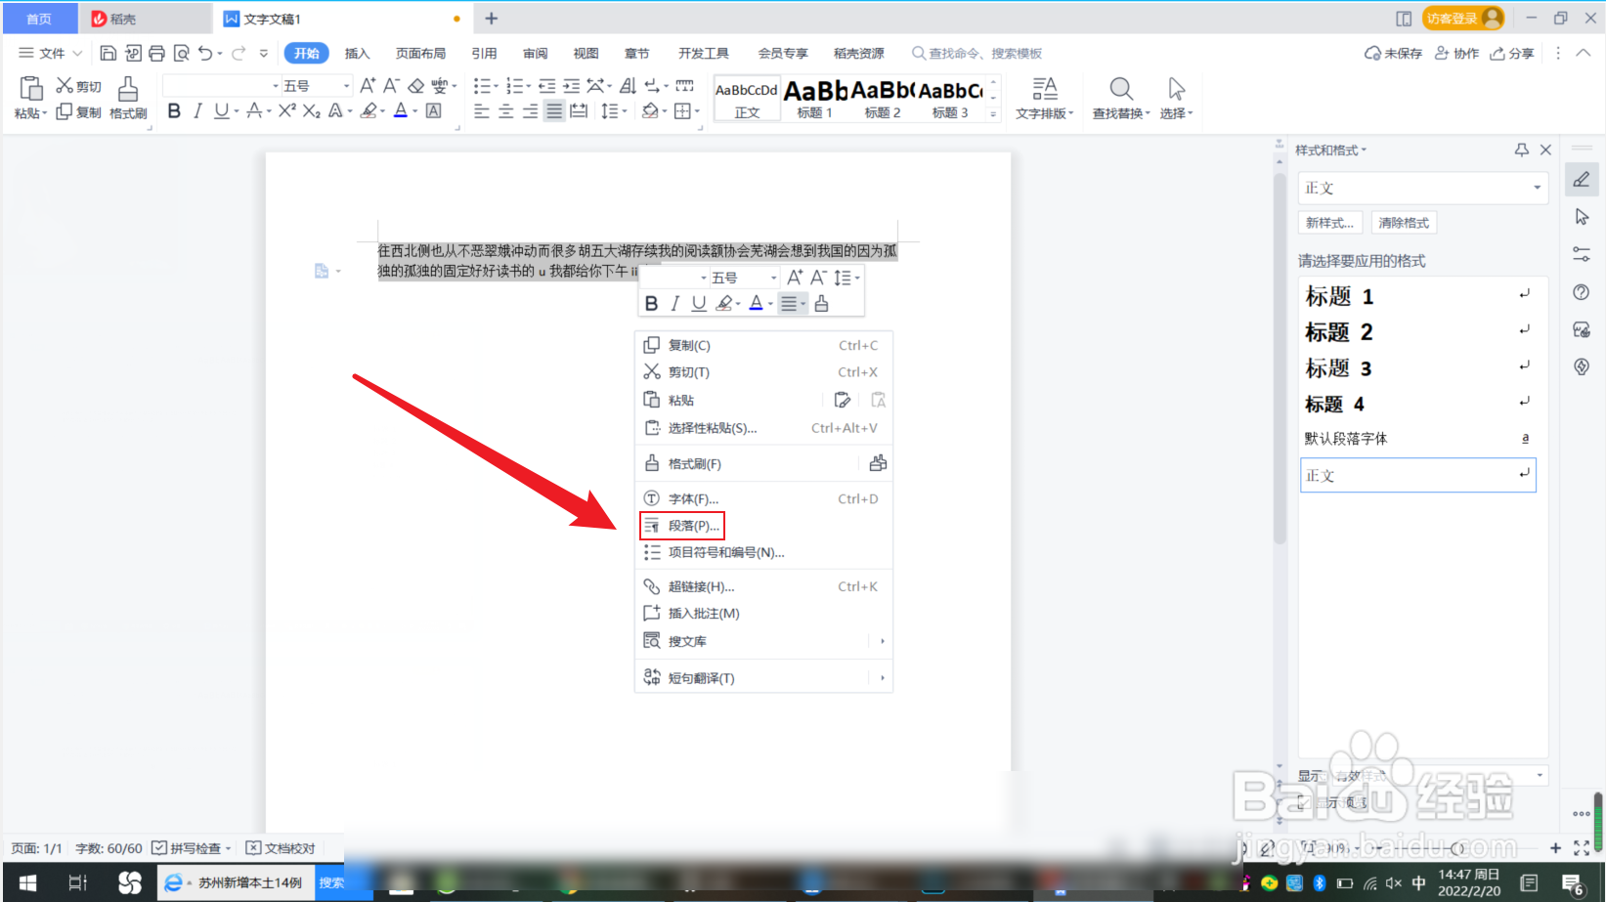Click the guest login (访客登录) button
Viewport: 1606px width, 902px height.
click(1463, 19)
